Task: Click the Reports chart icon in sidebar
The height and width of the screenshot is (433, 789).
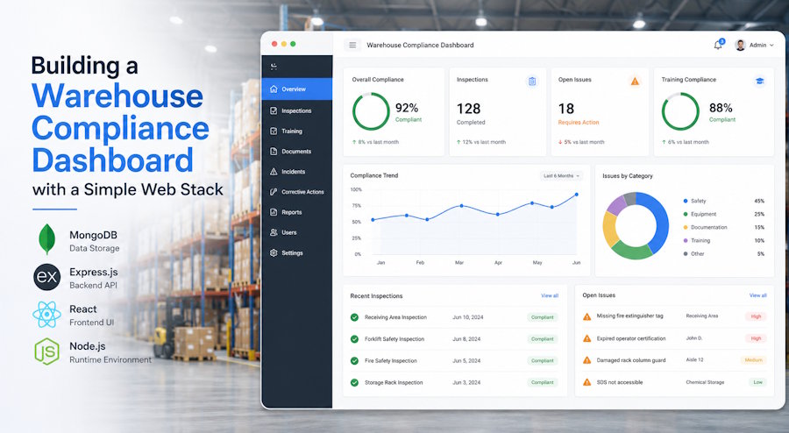Action: click(x=274, y=212)
